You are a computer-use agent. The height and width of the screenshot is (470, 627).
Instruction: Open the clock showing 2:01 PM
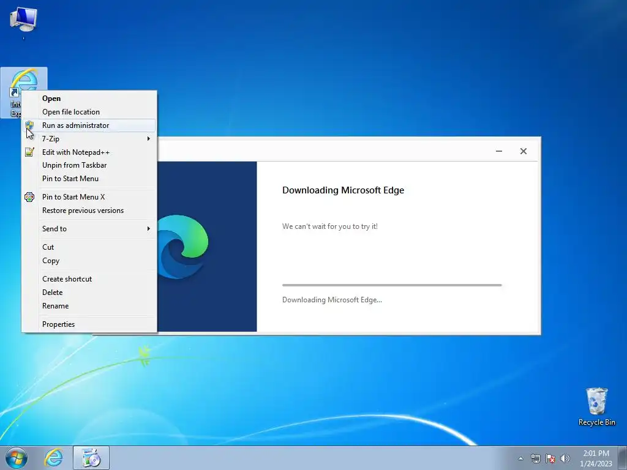click(596, 458)
